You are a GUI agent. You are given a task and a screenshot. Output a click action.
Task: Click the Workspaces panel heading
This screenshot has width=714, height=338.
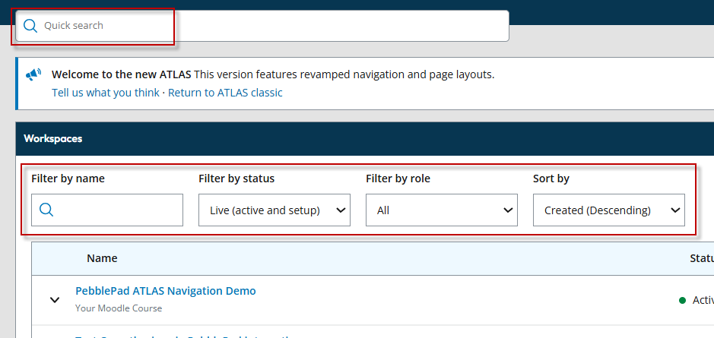(x=52, y=138)
